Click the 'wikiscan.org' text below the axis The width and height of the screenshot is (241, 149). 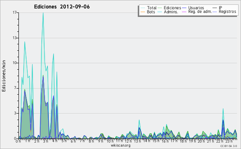tap(120, 145)
